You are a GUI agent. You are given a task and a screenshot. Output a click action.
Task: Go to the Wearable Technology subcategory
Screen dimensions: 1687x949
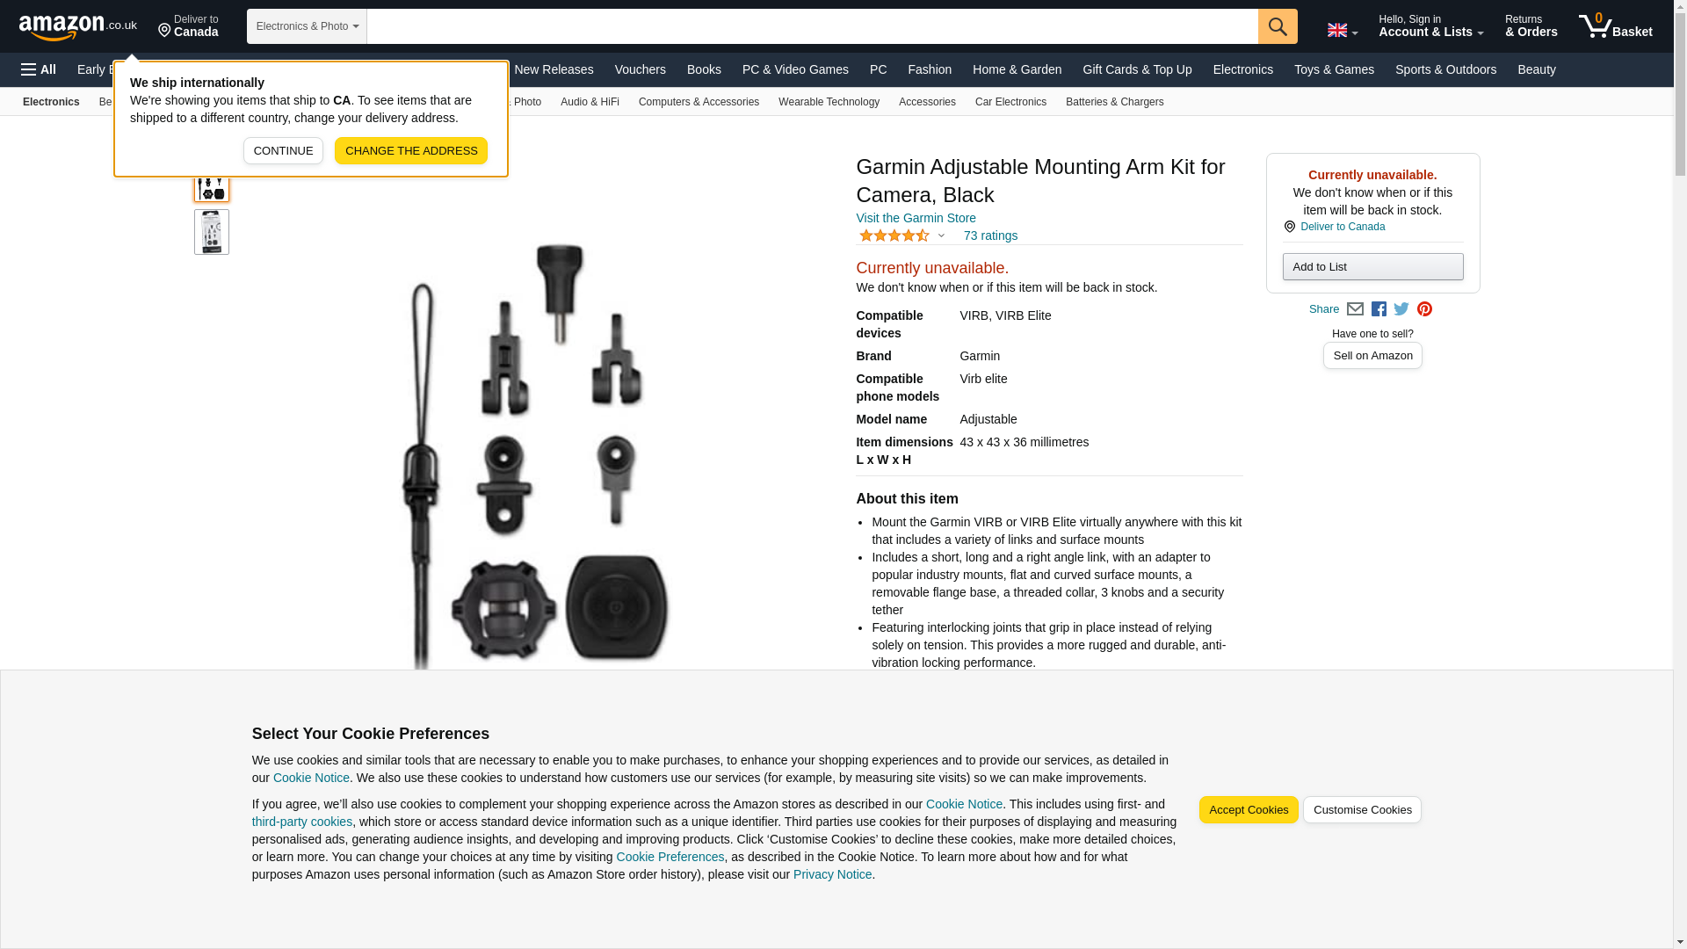(829, 102)
